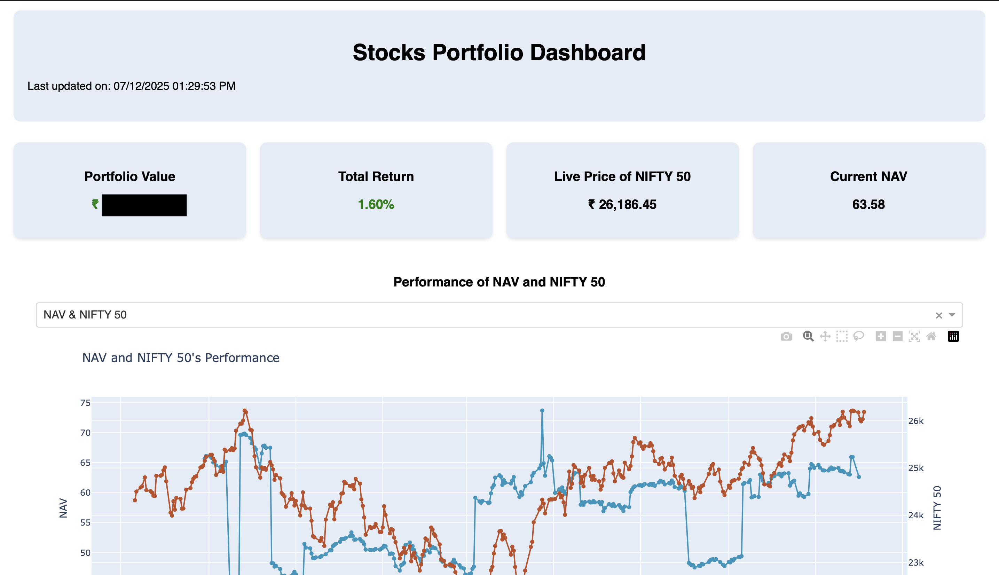
Task: Click the Autoscale icon in chart modebar
Action: (914, 337)
